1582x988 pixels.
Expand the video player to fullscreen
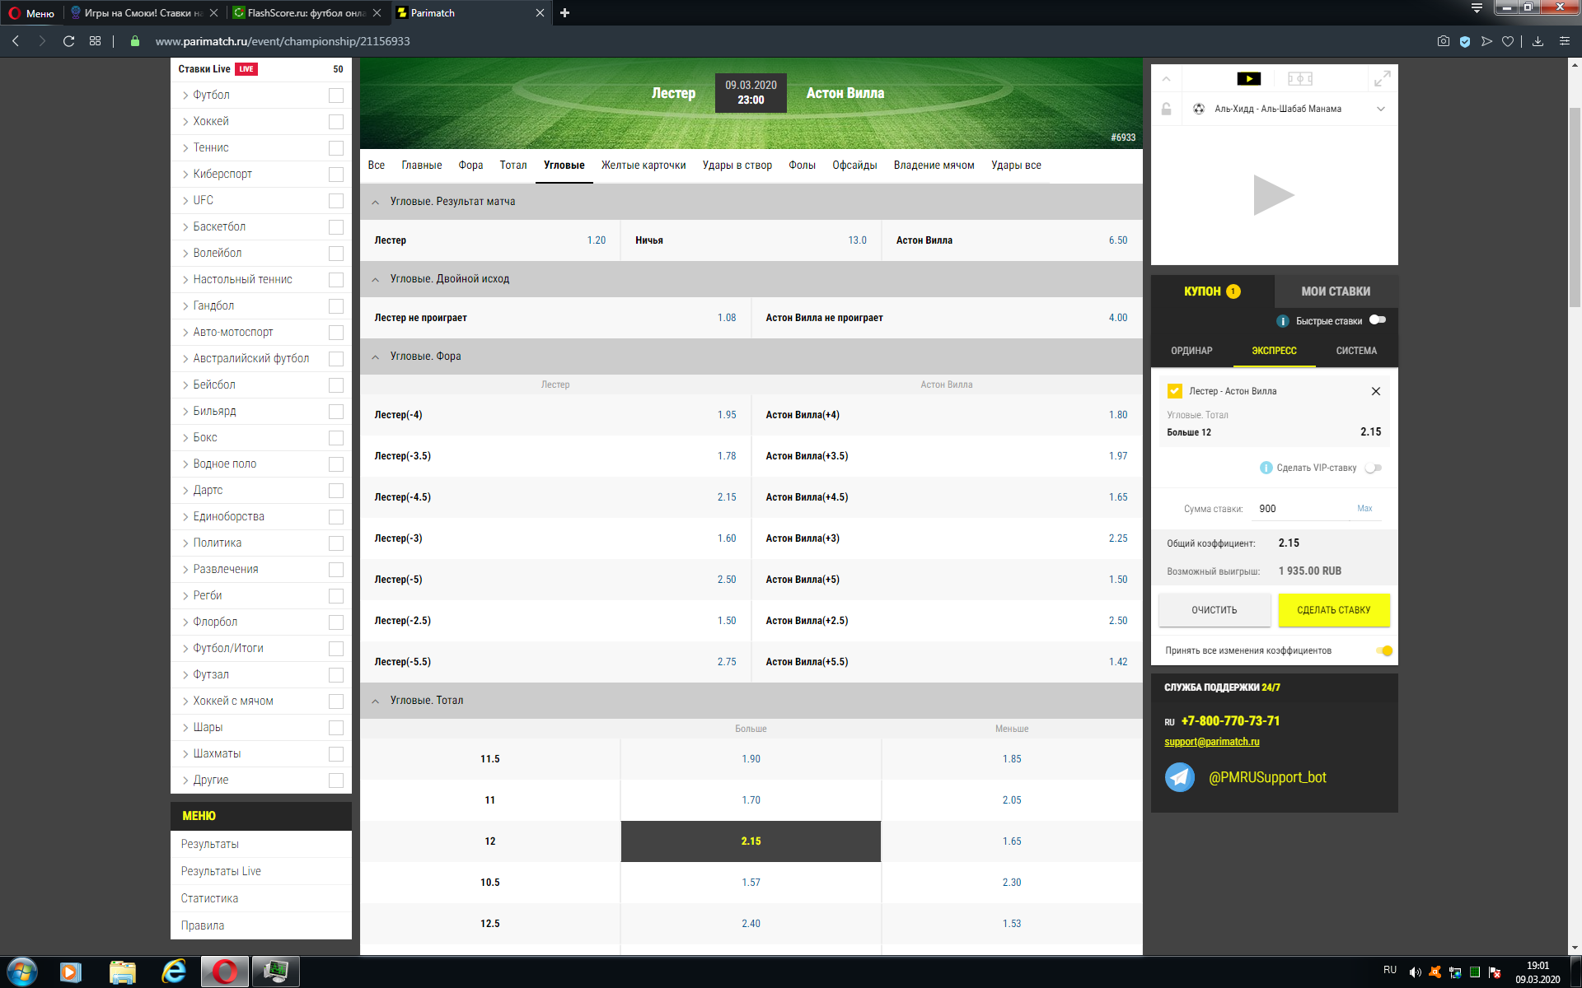click(x=1382, y=79)
